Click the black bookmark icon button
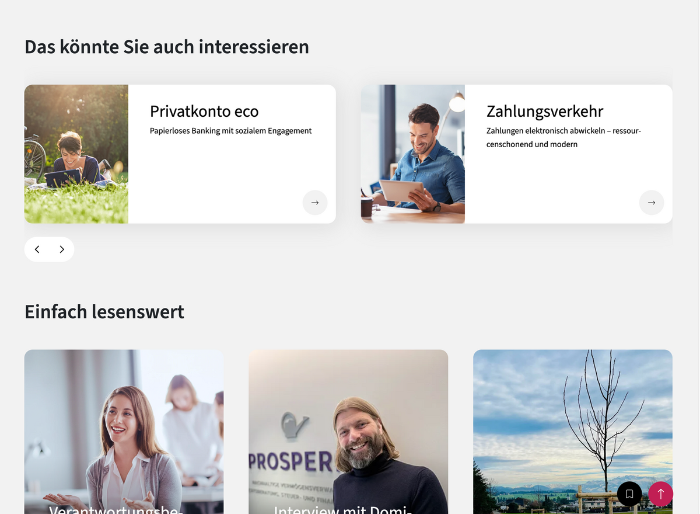700x514 pixels. click(x=629, y=494)
